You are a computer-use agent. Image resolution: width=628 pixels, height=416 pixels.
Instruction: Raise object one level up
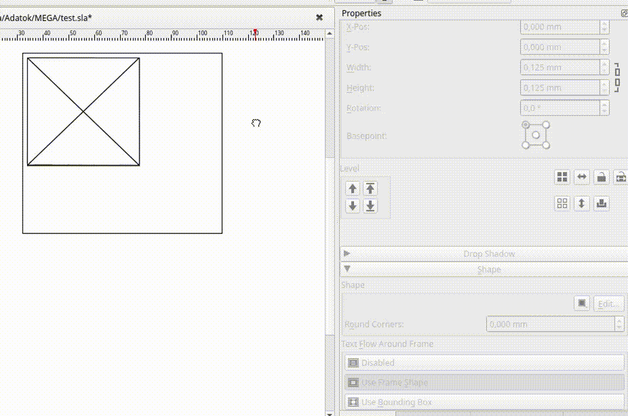pyautogui.click(x=352, y=189)
